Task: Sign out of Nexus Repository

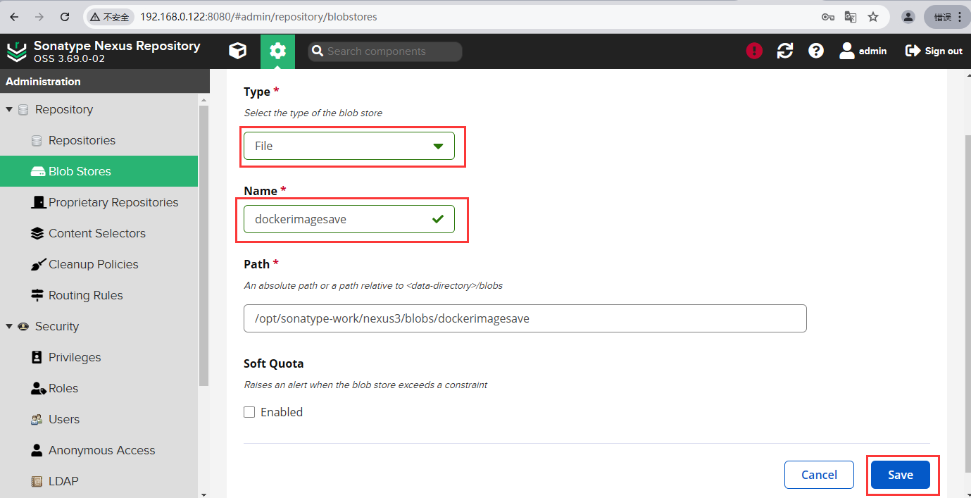Action: (934, 51)
